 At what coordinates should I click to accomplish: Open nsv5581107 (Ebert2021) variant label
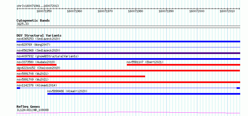pyautogui.click(x=145, y=62)
